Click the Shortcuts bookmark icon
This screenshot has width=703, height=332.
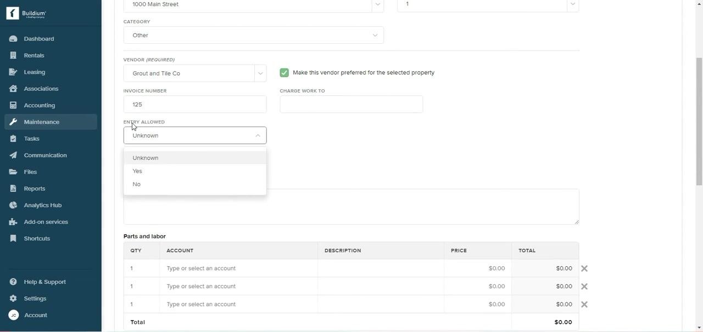(13, 238)
